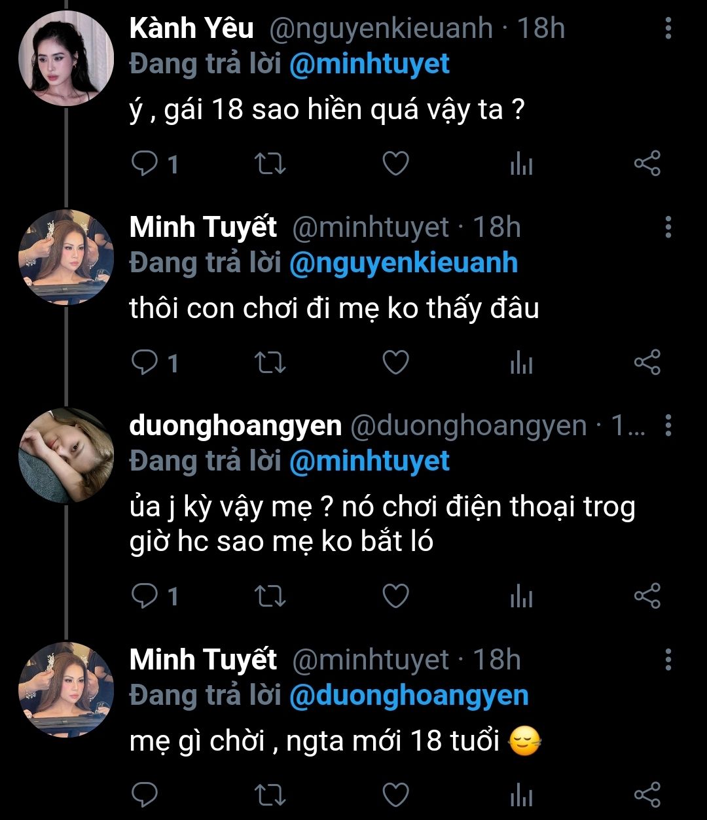Like Kành Yêu's tweet with heart icon

click(395, 164)
